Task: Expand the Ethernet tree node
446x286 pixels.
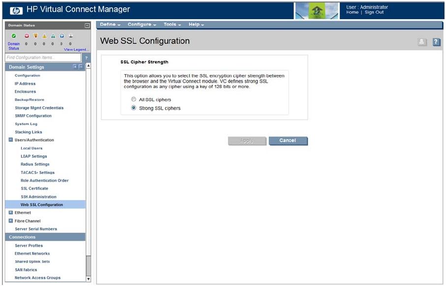Action: [x=11, y=213]
